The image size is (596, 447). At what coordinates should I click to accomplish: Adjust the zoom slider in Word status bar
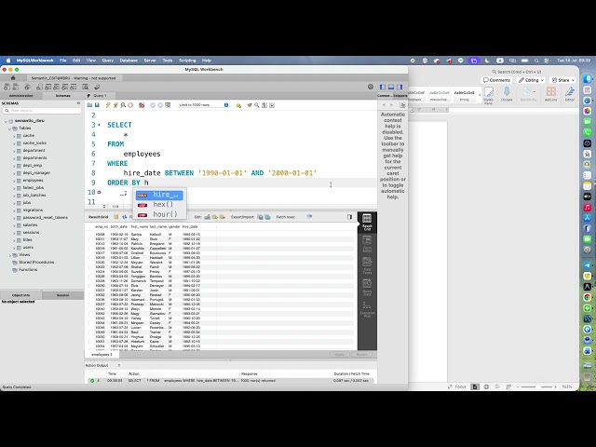pos(538,386)
